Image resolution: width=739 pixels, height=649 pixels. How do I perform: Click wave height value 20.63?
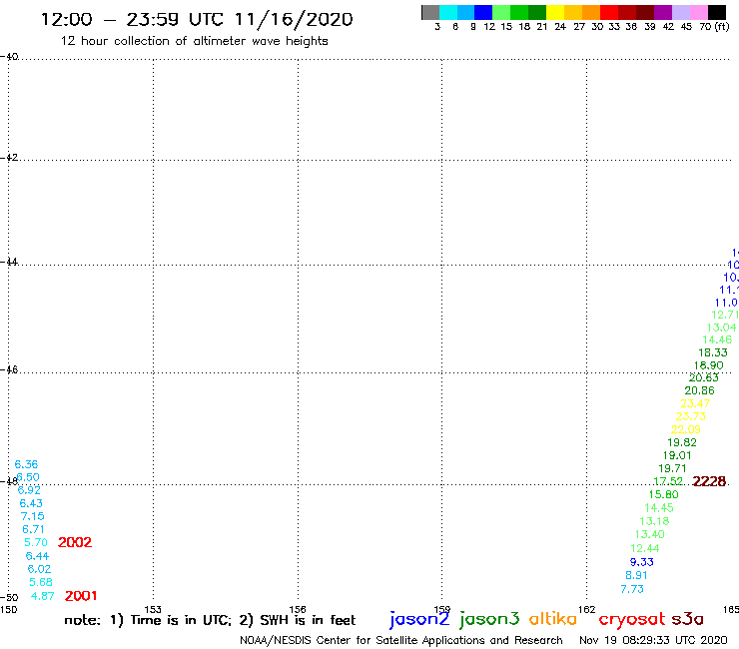click(x=704, y=378)
